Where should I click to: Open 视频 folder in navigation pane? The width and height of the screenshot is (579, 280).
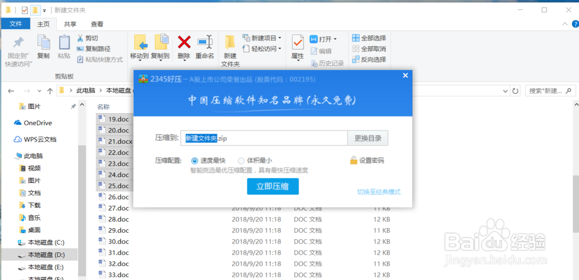pyautogui.click(x=30, y=169)
